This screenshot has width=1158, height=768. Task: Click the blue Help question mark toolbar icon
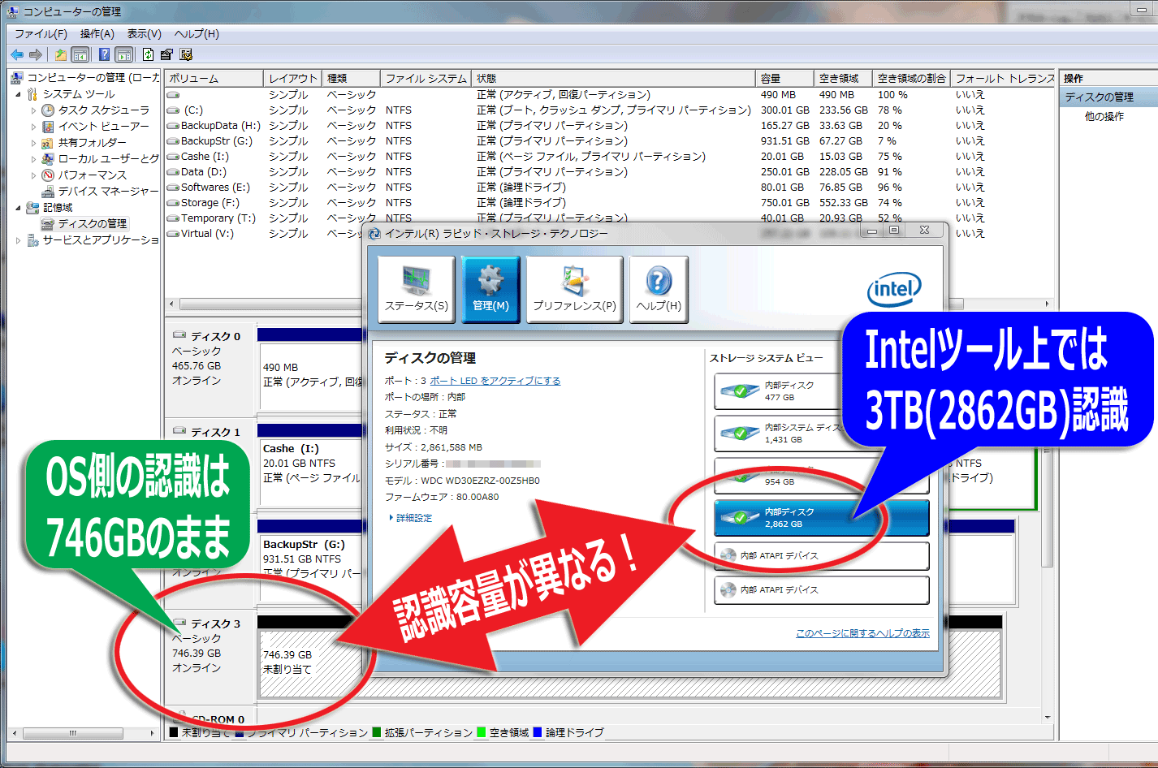click(104, 54)
